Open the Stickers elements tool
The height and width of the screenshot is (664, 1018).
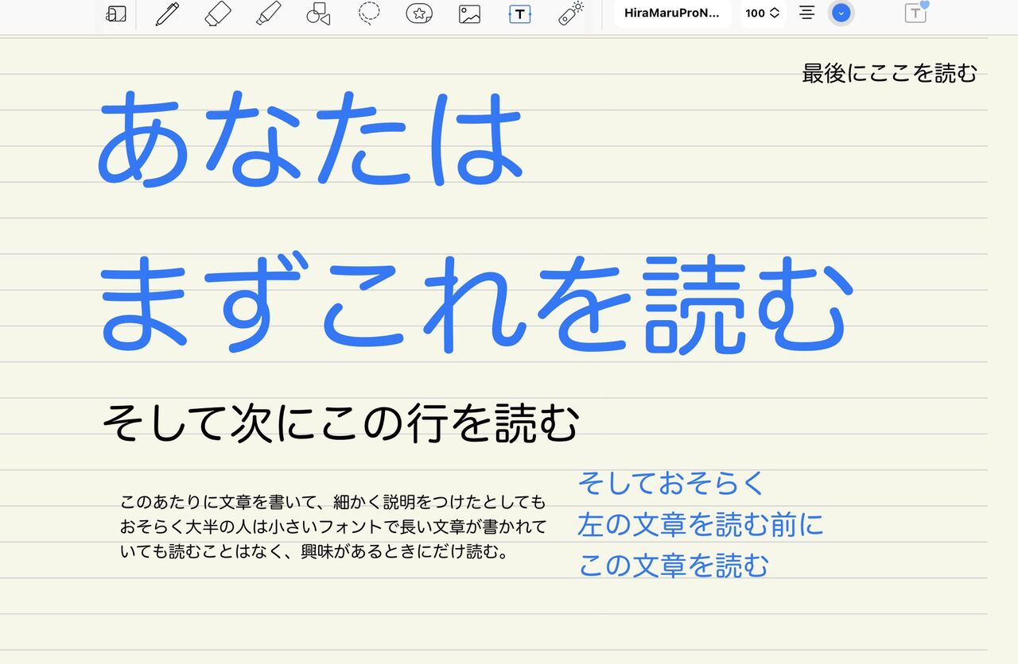click(419, 14)
